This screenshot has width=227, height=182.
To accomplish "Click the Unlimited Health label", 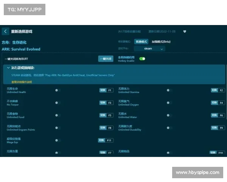I will tap(16, 92).
